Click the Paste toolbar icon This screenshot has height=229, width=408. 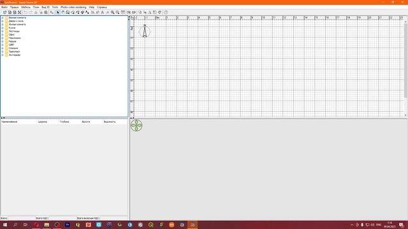[x=46, y=12]
